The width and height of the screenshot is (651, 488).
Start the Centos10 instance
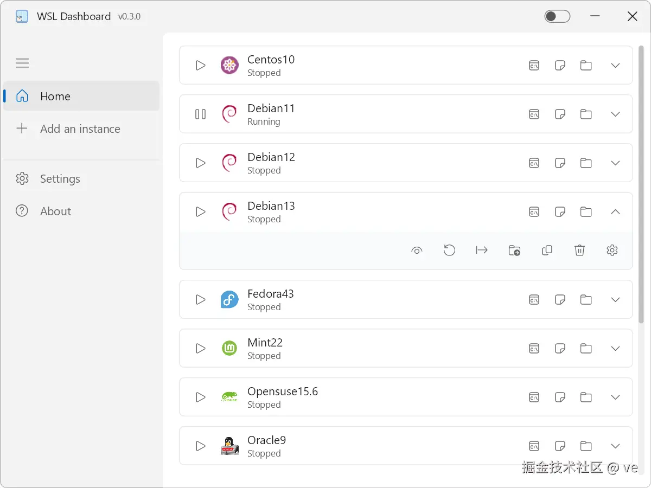coord(201,66)
